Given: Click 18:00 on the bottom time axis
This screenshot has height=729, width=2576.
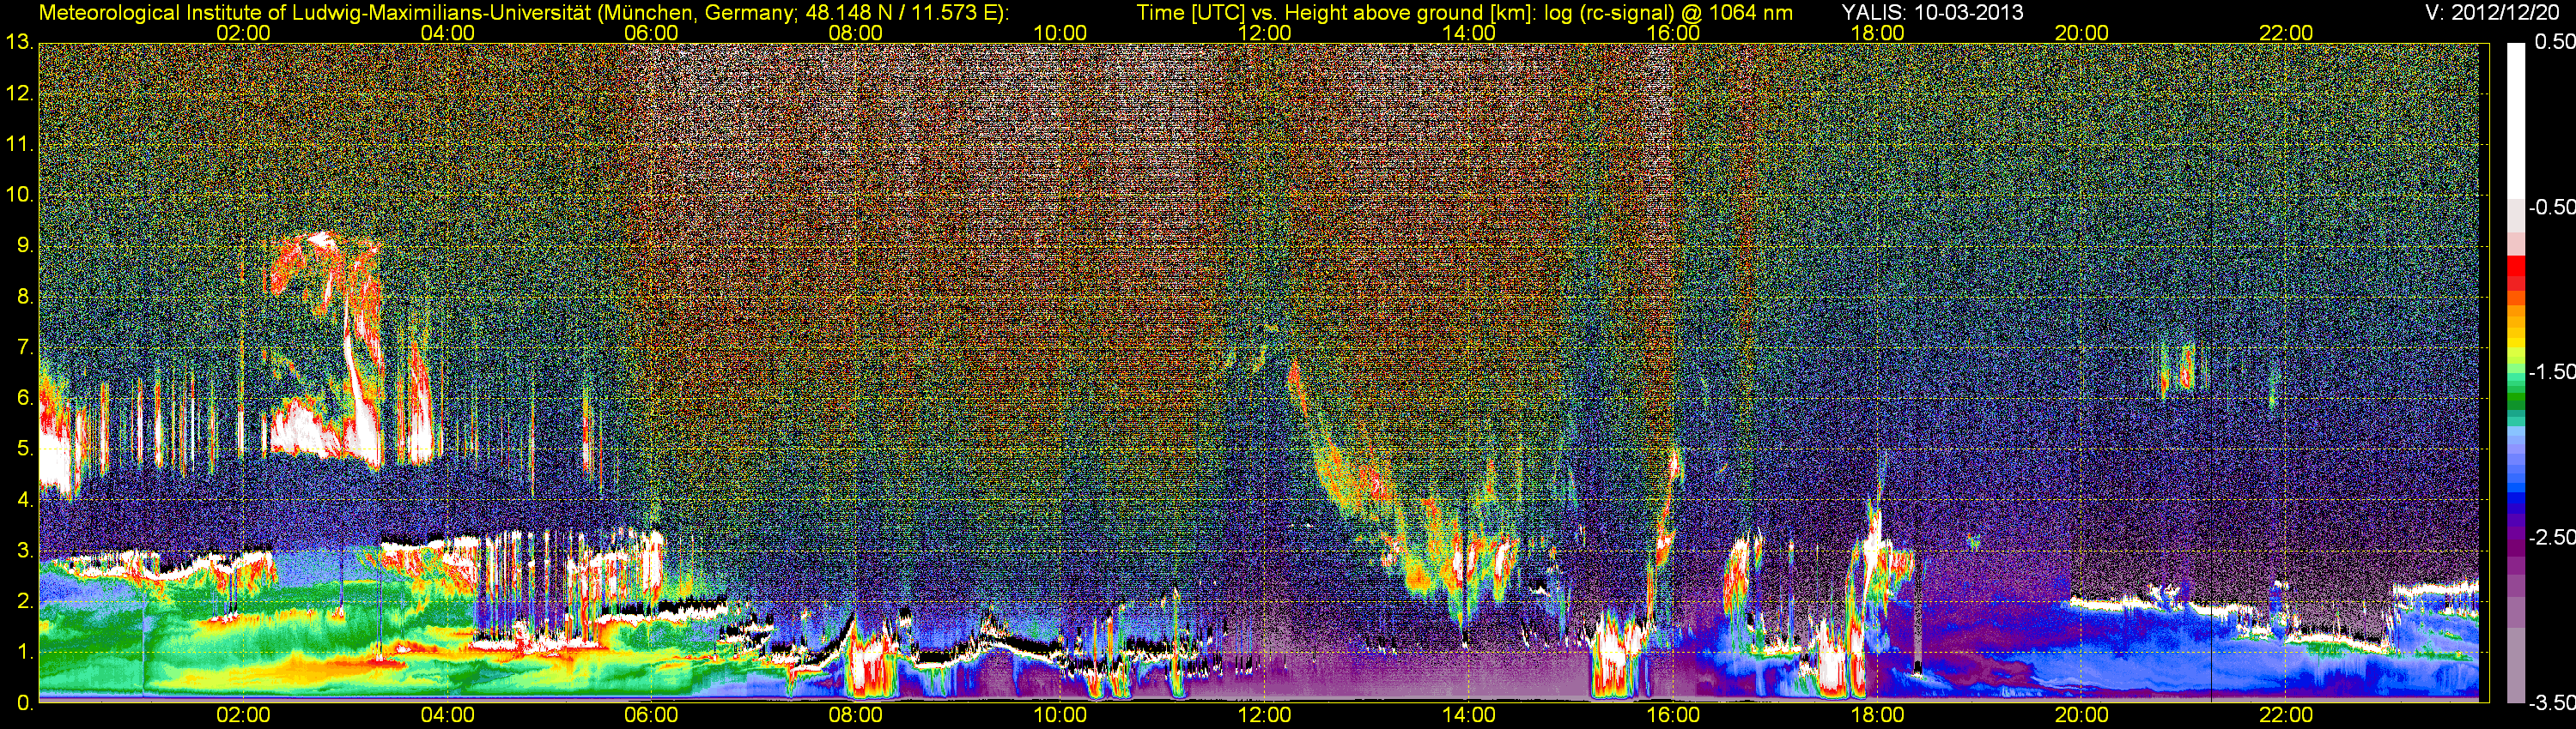Looking at the screenshot, I should point(1878,715).
